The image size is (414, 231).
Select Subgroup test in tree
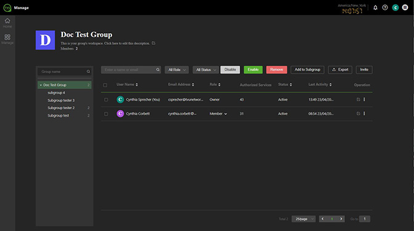pos(58,116)
